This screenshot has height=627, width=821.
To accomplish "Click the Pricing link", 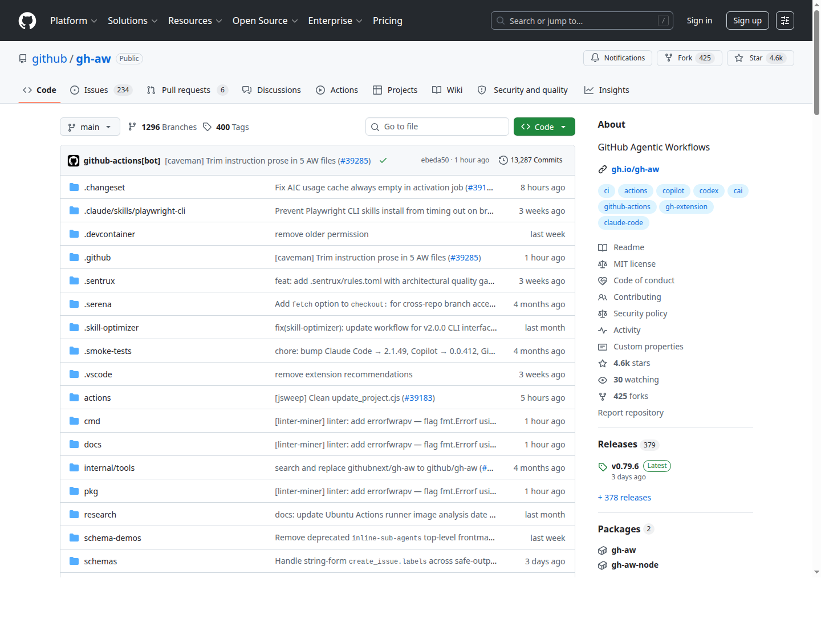I will (x=388, y=21).
